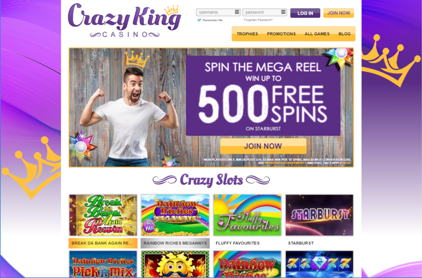Image resolution: width=422 pixels, height=278 pixels.
Task: Go to All Games page
Action: (317, 34)
